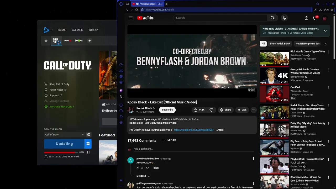Viewport: 336px width, 189px height.
Task: Click the youtube.com address bar
Action: pyautogui.click(x=226, y=10)
